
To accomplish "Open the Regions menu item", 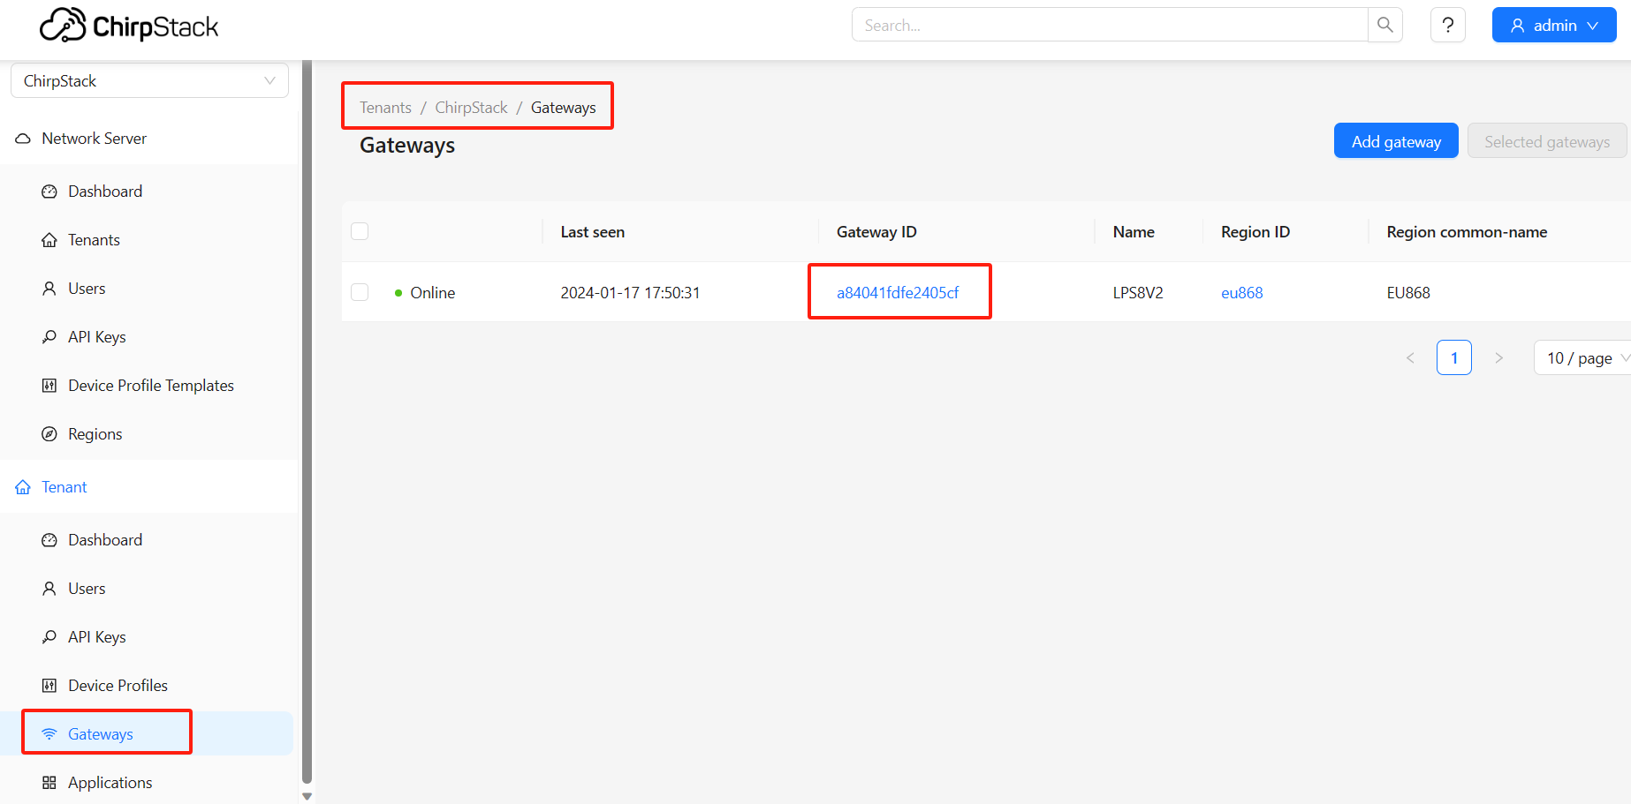I will 147,434.
